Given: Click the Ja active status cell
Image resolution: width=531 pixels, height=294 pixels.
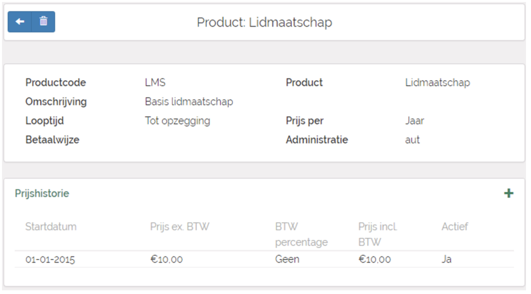Looking at the screenshot, I should 446,259.
